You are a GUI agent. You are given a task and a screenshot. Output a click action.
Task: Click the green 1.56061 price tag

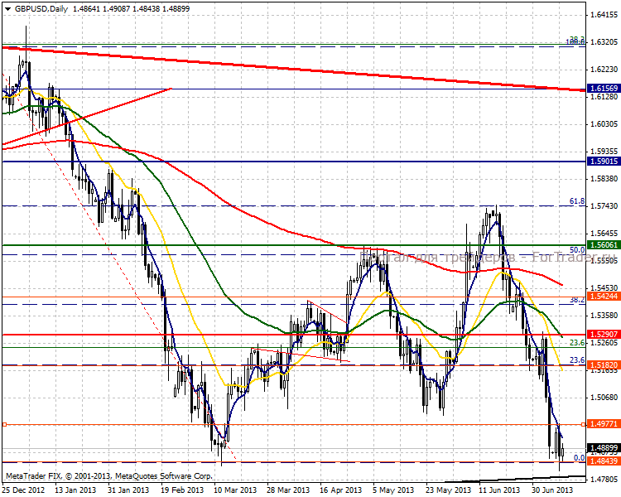tap(602, 245)
